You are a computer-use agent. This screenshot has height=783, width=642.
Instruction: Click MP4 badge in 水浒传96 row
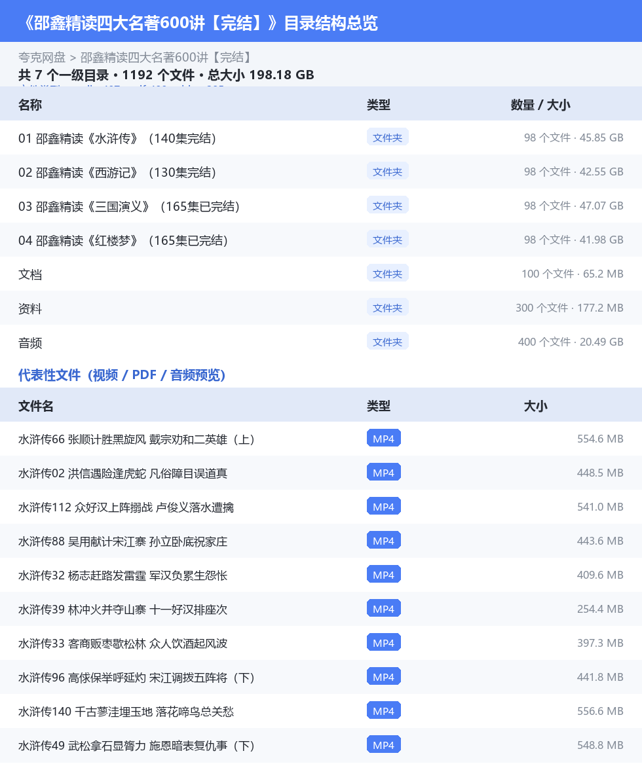click(x=384, y=677)
